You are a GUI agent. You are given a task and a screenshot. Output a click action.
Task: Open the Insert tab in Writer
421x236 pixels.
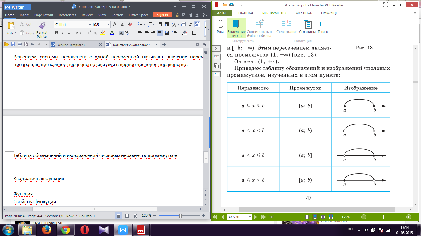24,15
